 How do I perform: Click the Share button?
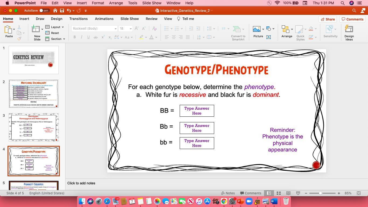327,19
